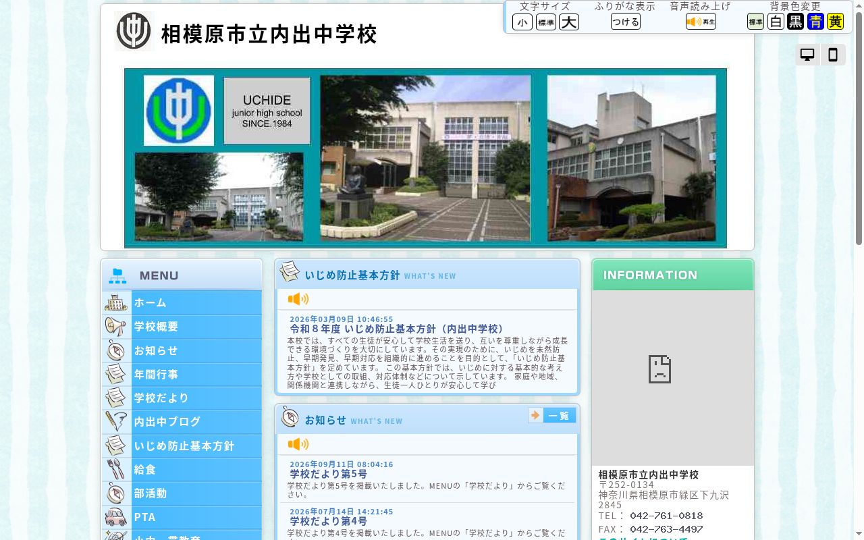Open 給食 menu item
Screen dimensions: 864x540
point(182,470)
